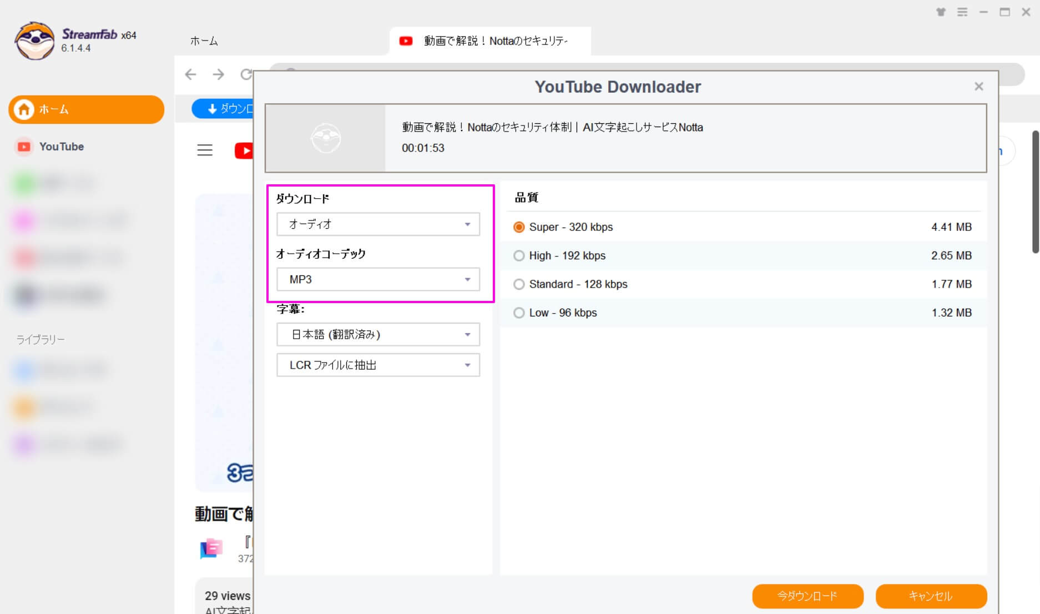Click the YouTube sidebar icon

[24, 147]
